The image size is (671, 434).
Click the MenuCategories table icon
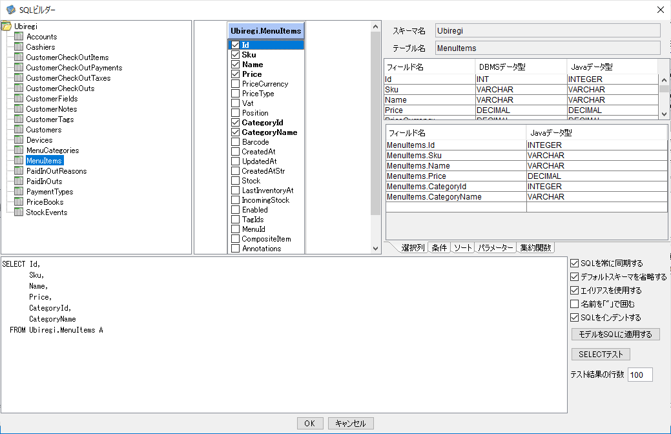pos(19,150)
